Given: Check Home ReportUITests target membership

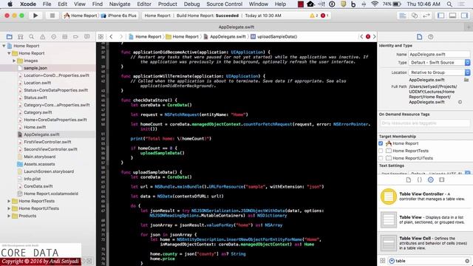Looking at the screenshot, I should point(381,158).
